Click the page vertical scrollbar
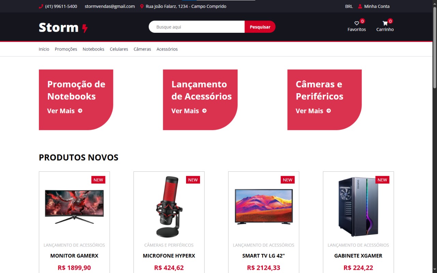The image size is (437, 273). coord(435,136)
